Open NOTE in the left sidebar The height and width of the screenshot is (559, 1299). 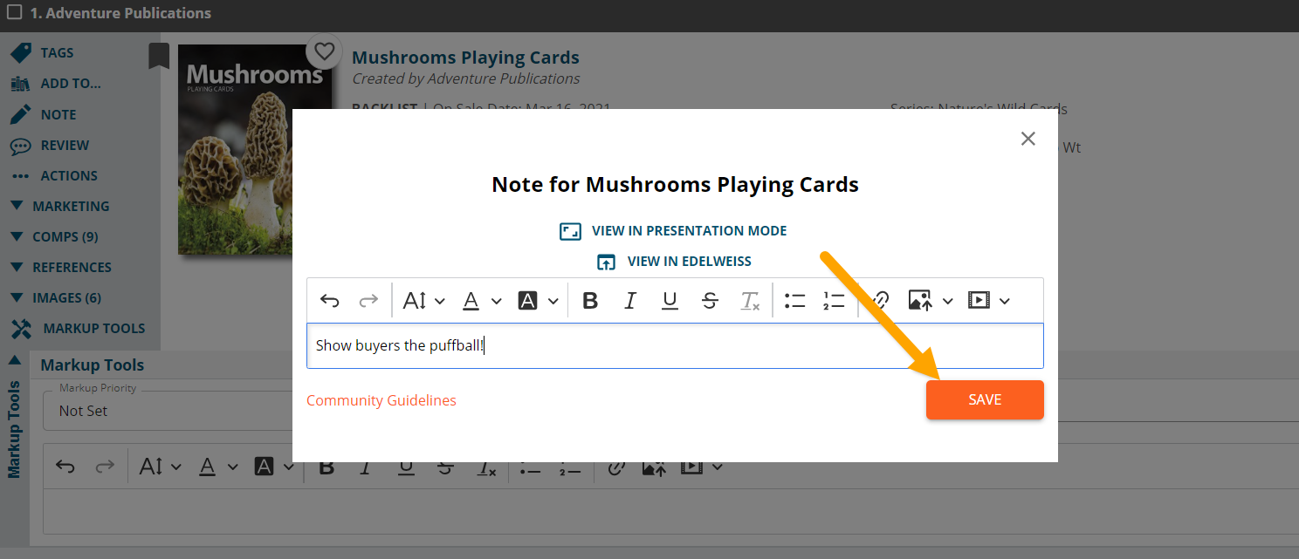pos(44,114)
